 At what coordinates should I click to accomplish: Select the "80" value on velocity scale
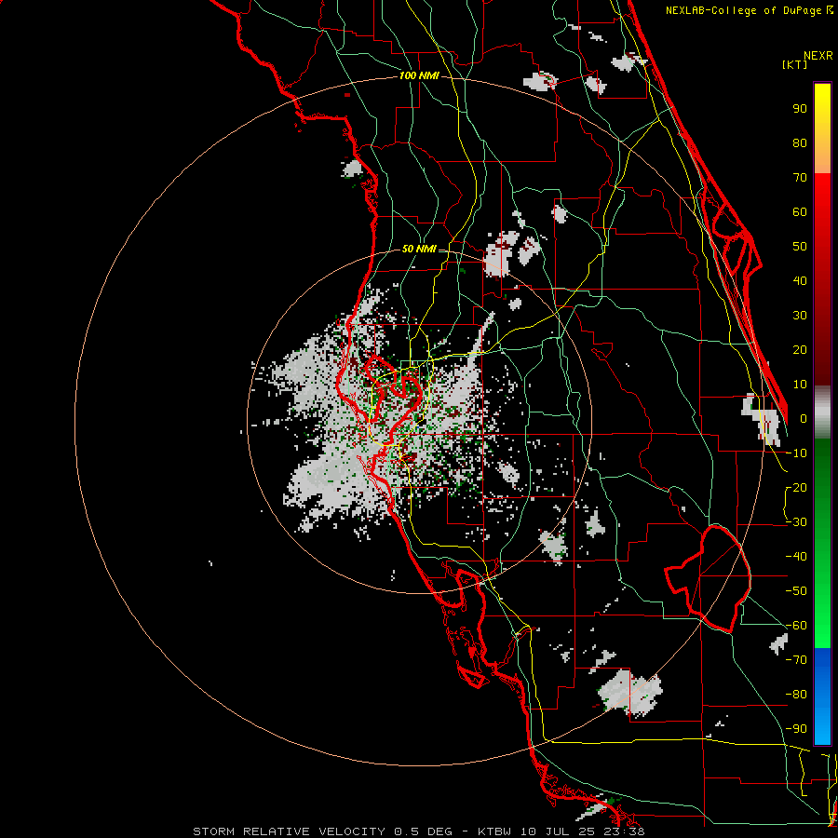800,142
